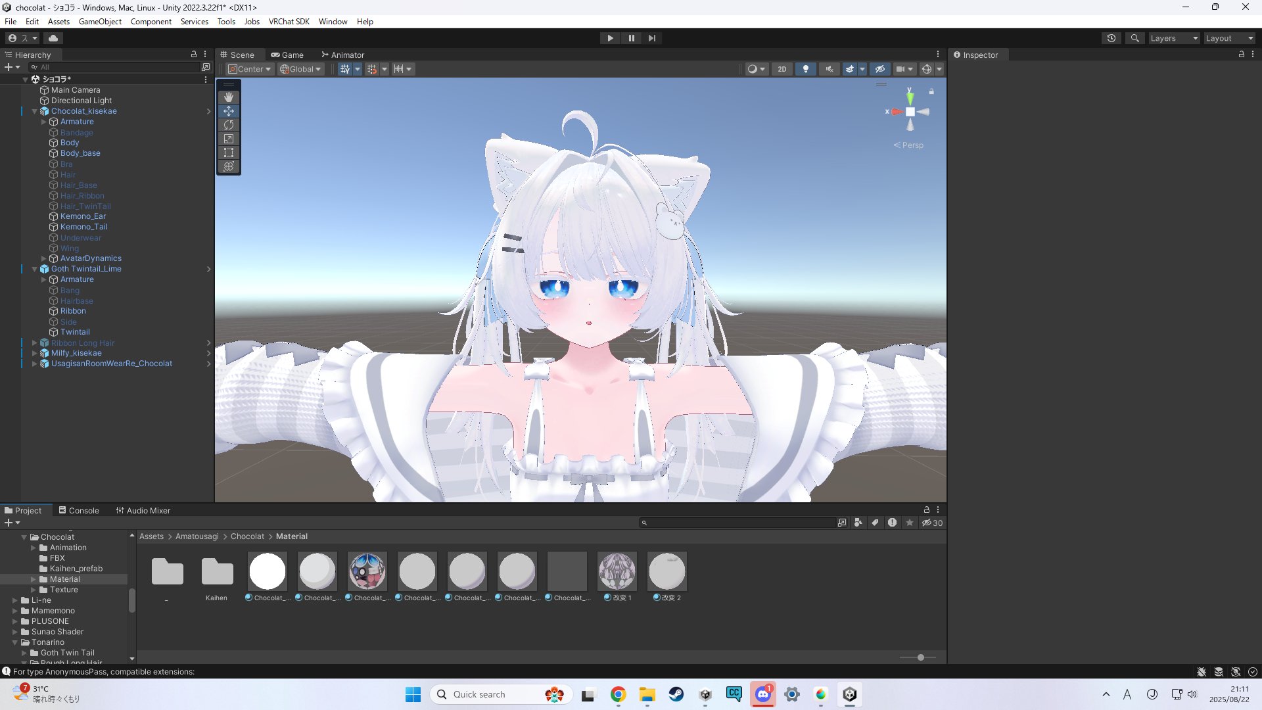1262x710 pixels.
Task: Select Kemono_Ear in hierarchy
Action: pyautogui.click(x=83, y=216)
